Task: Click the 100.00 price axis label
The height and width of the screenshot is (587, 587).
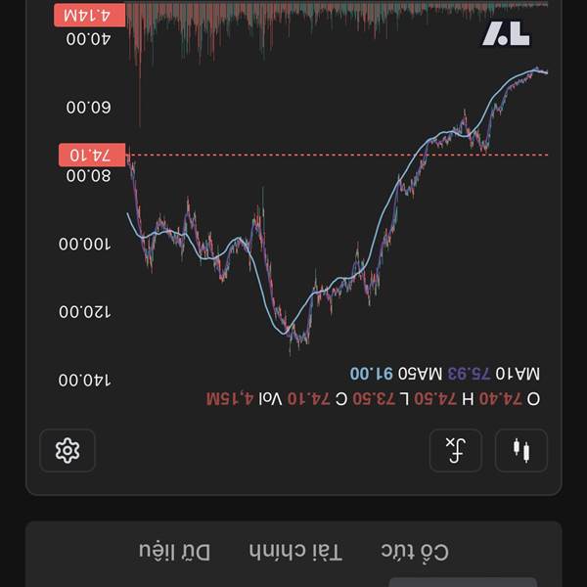Action: point(88,244)
